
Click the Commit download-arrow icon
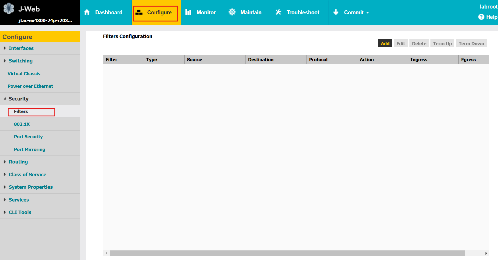[336, 12]
